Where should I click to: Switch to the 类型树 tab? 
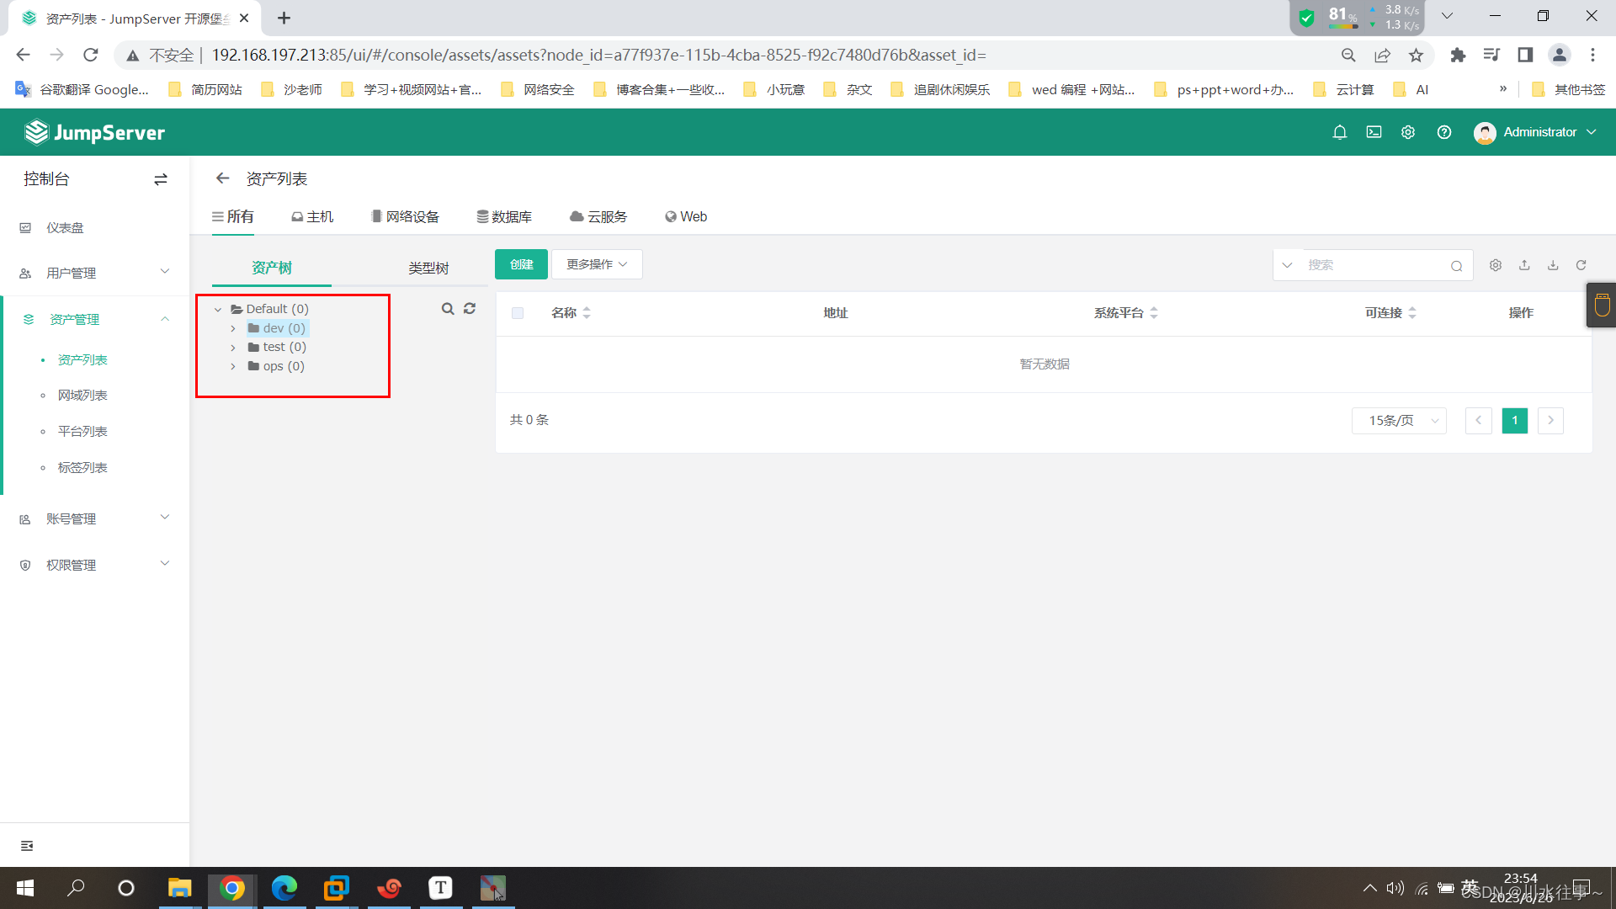[428, 268]
